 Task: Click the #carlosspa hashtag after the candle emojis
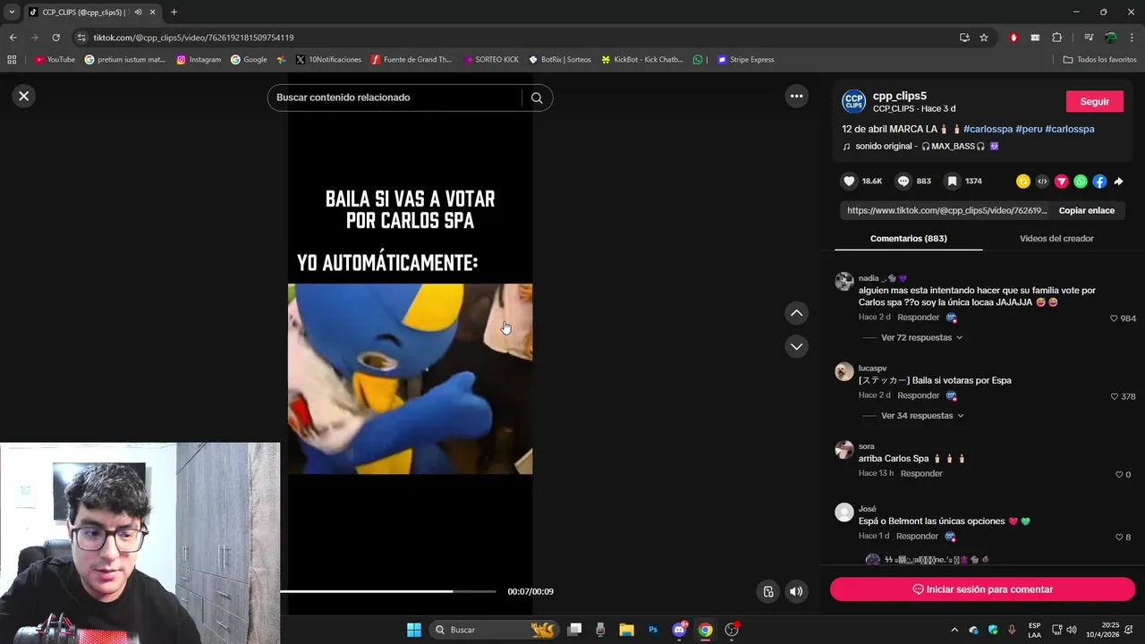988,129
